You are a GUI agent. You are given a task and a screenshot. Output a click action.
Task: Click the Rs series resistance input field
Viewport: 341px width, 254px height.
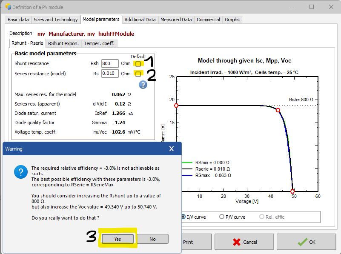(109, 74)
